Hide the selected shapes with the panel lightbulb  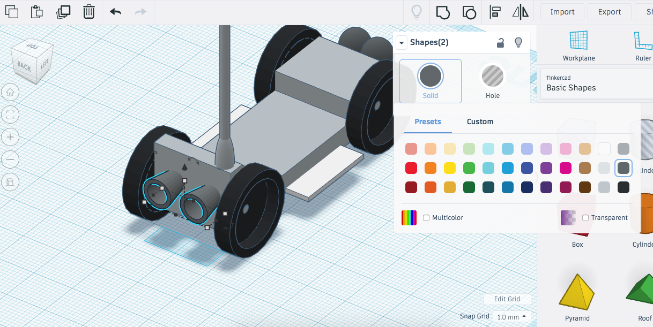click(518, 42)
